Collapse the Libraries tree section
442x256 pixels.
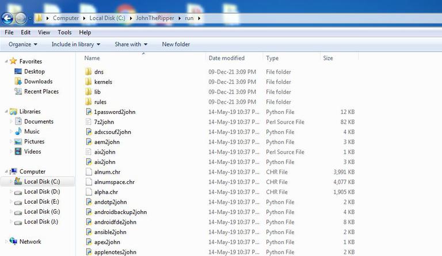pyautogui.click(x=6, y=111)
